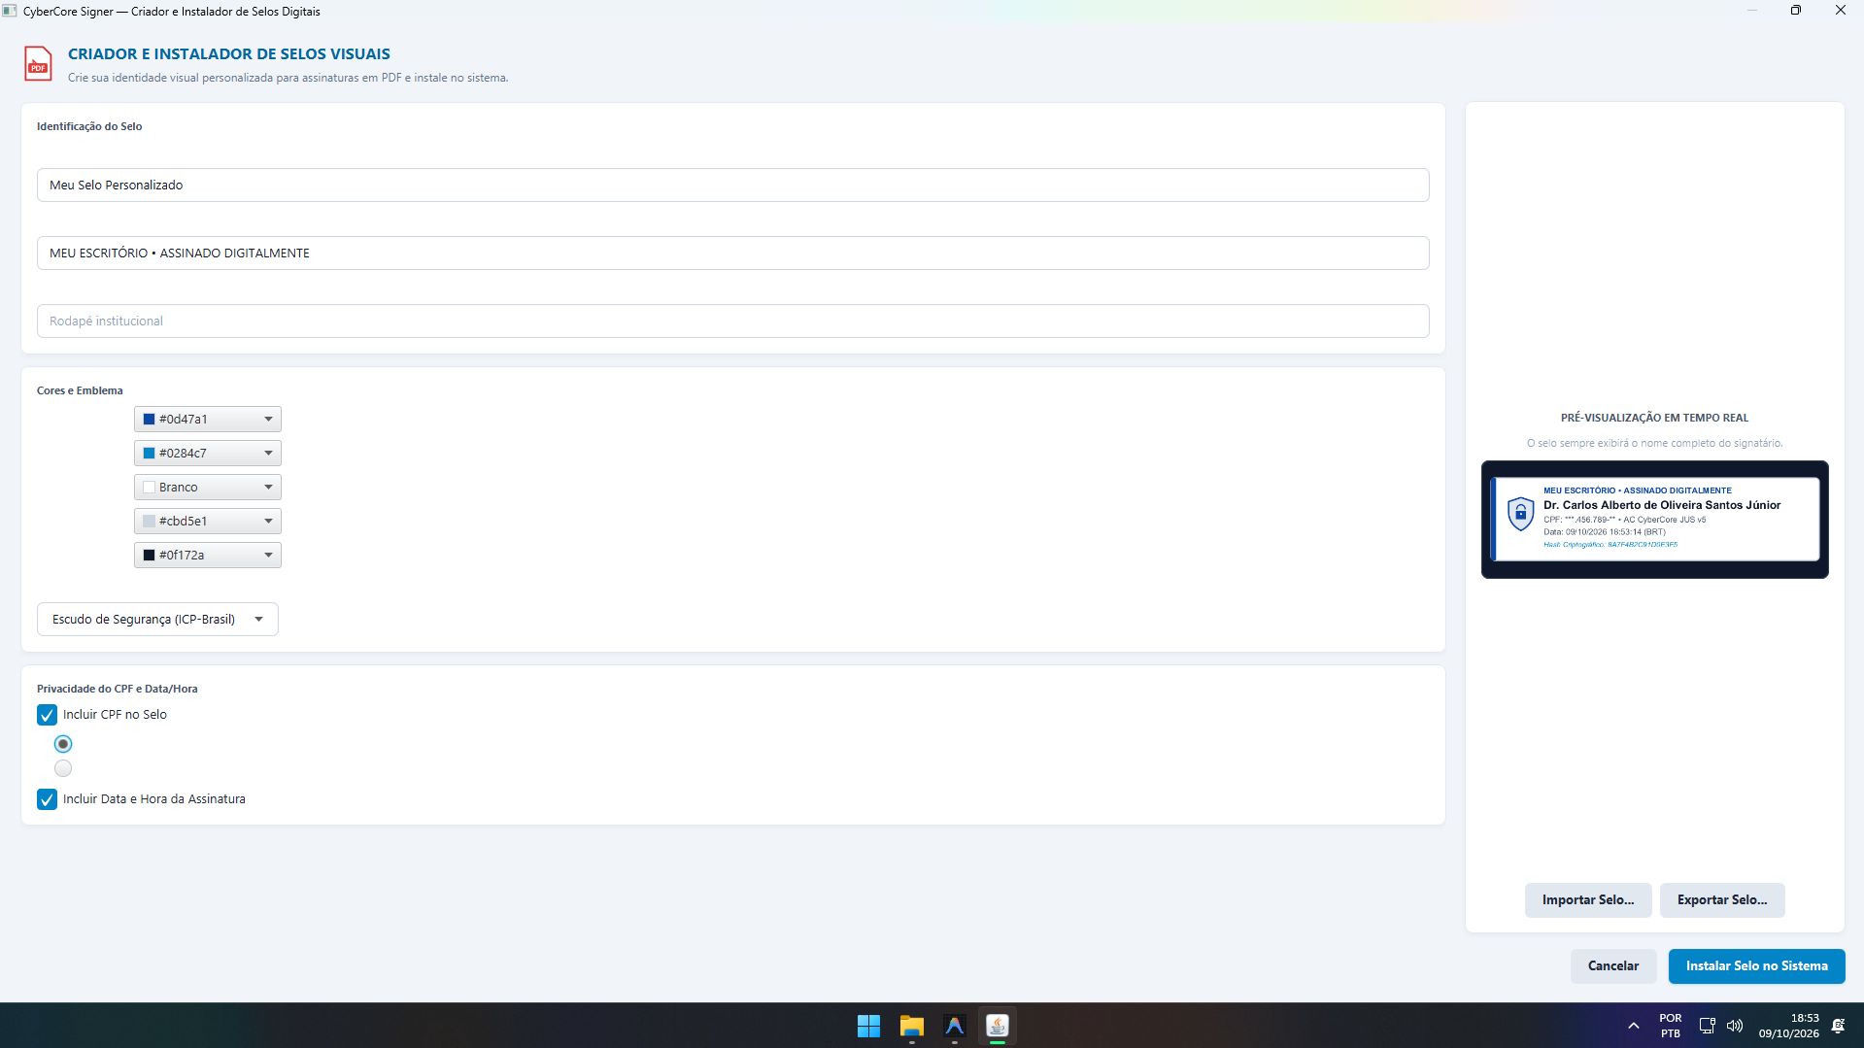Image resolution: width=1864 pixels, height=1048 pixels.
Task: Click Importar Selo button
Action: pyautogui.click(x=1588, y=899)
